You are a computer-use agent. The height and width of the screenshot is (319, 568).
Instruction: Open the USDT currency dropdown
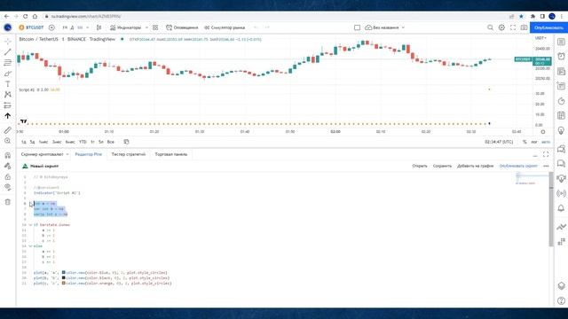tap(540, 38)
